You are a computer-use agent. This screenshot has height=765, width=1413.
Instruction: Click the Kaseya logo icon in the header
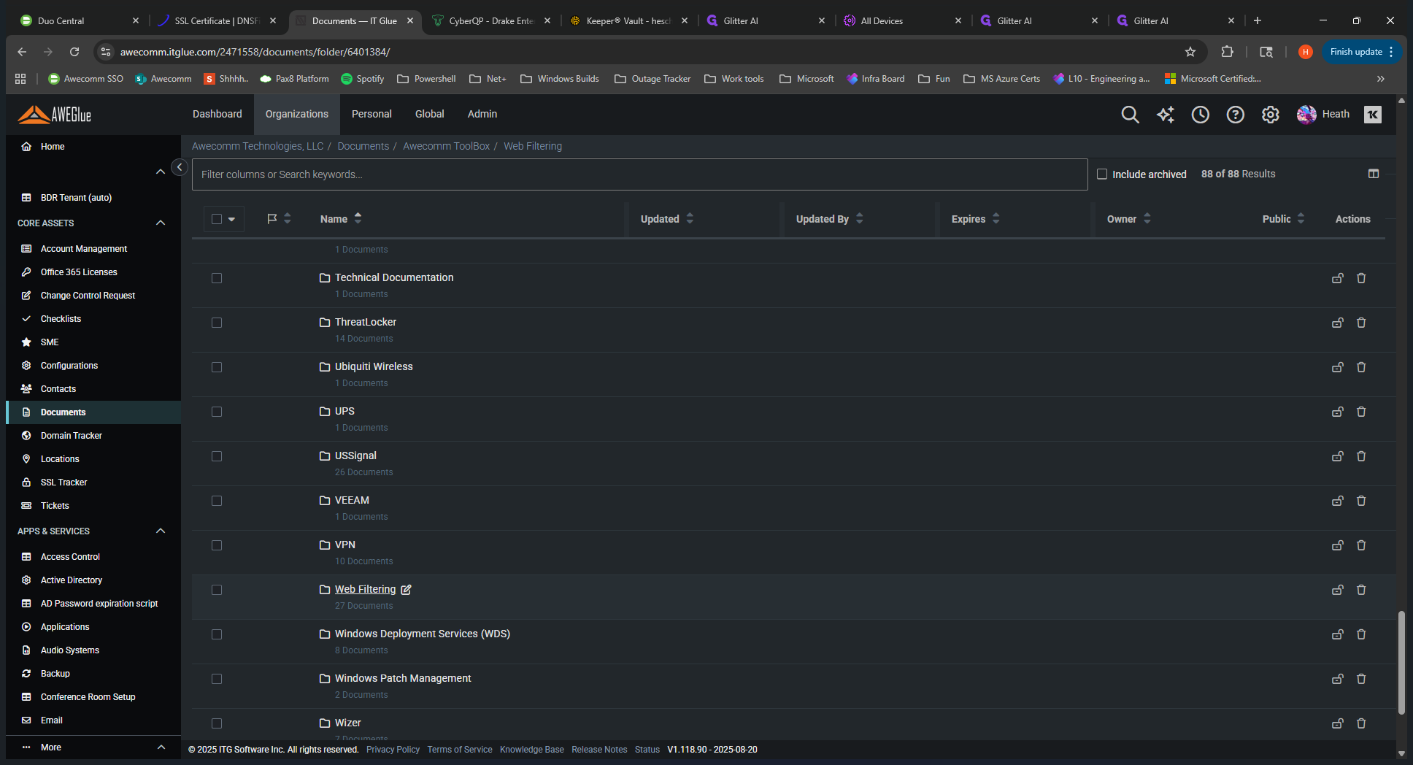[1373, 115]
